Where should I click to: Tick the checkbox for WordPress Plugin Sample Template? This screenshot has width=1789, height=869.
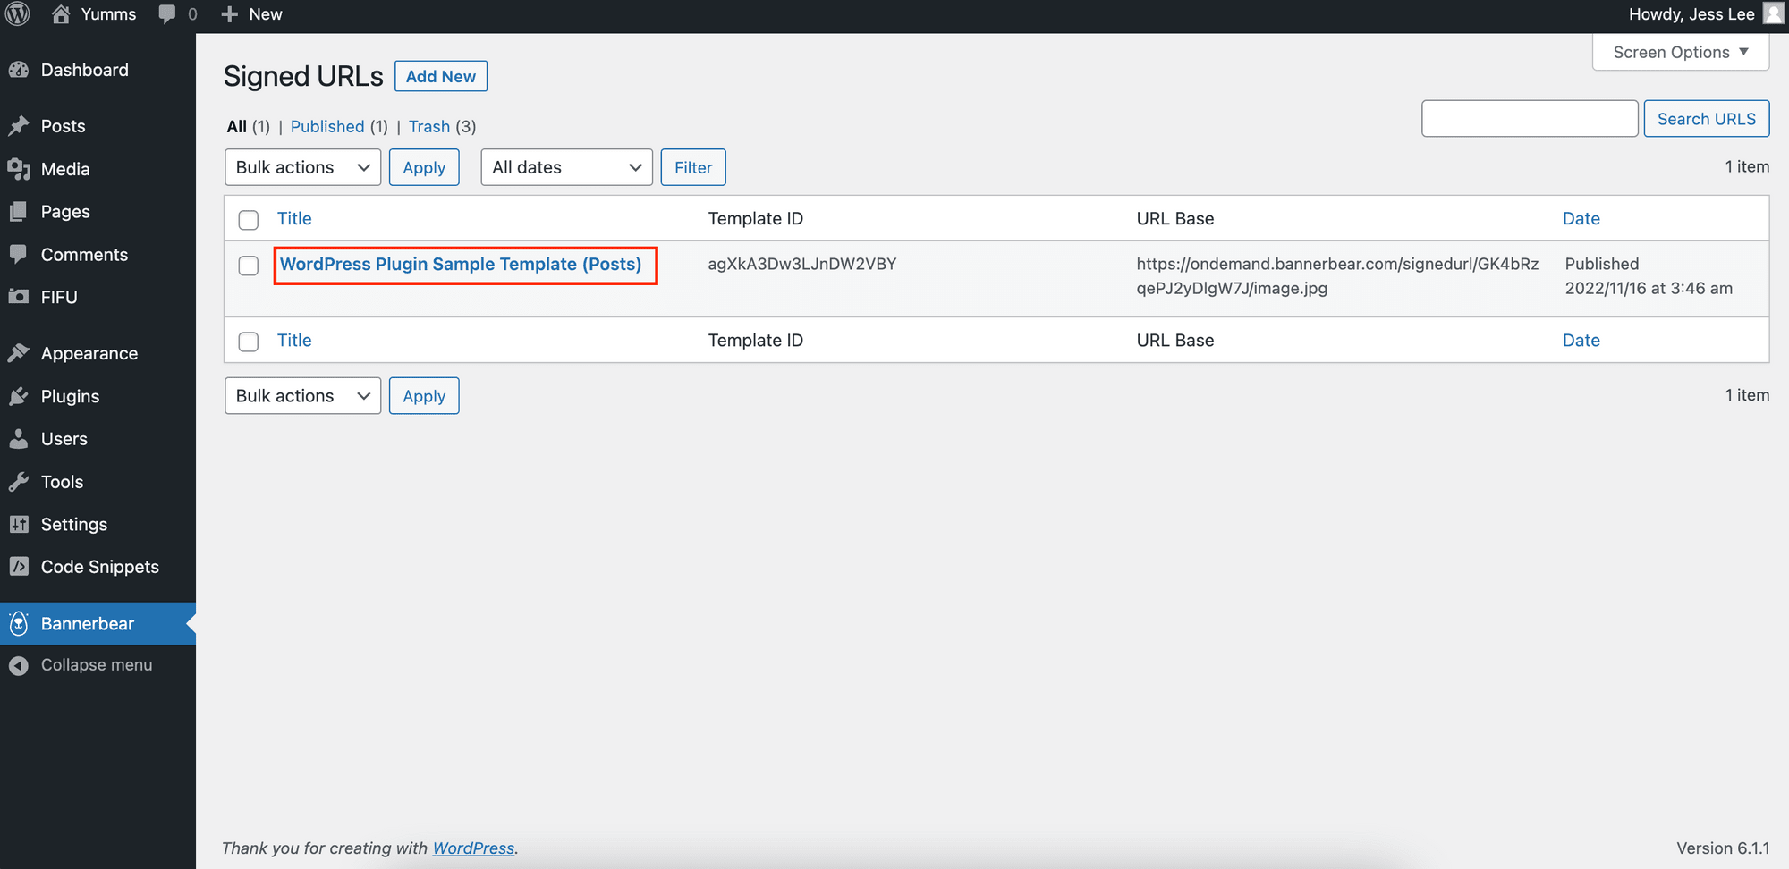point(249,266)
